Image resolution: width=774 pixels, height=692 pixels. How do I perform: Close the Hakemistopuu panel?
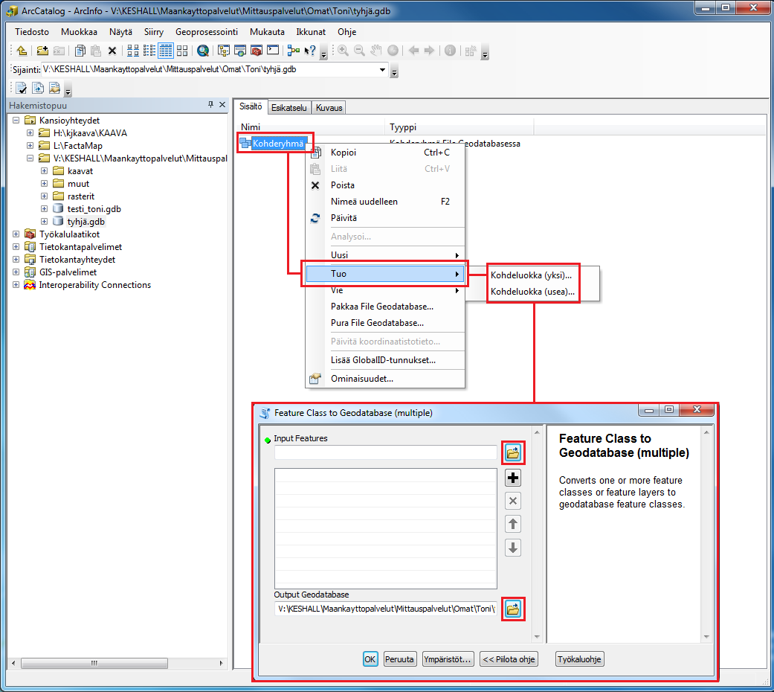222,105
